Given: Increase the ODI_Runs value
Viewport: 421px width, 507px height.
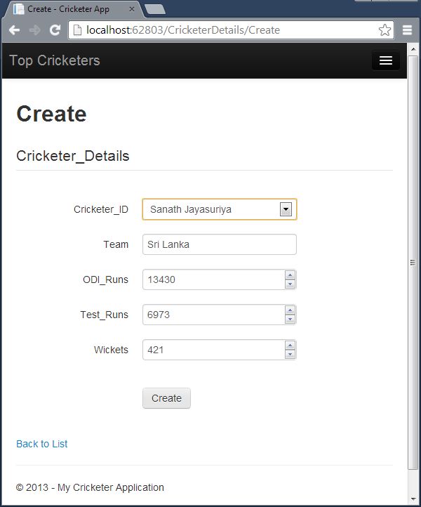Looking at the screenshot, I should coord(290,275).
